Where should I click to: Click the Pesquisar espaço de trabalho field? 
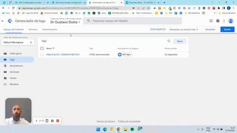(133, 21)
